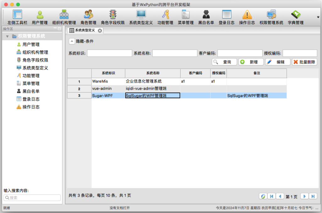Select 操作日志 in the sidebar tree
The height and width of the screenshot is (213, 322).
point(31,107)
